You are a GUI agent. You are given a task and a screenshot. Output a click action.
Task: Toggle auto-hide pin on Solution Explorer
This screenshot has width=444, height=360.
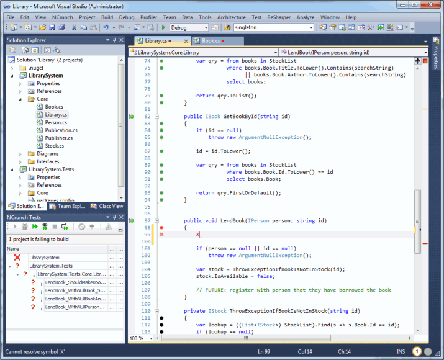tap(114, 40)
